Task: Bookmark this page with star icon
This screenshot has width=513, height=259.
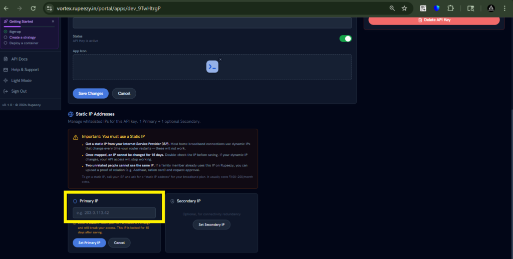Action: click(x=404, y=9)
